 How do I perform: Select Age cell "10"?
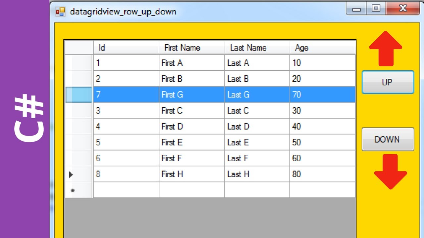pos(323,63)
